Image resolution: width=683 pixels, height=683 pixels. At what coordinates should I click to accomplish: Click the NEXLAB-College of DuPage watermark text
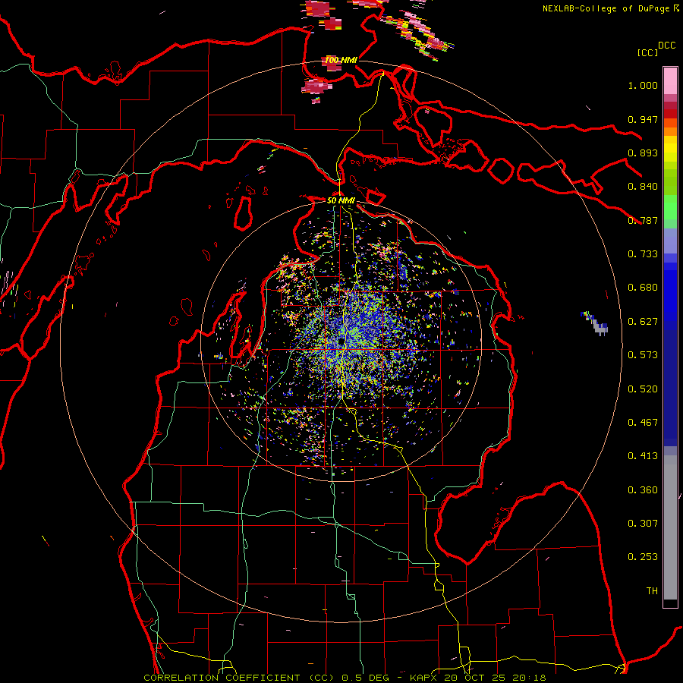610,8
